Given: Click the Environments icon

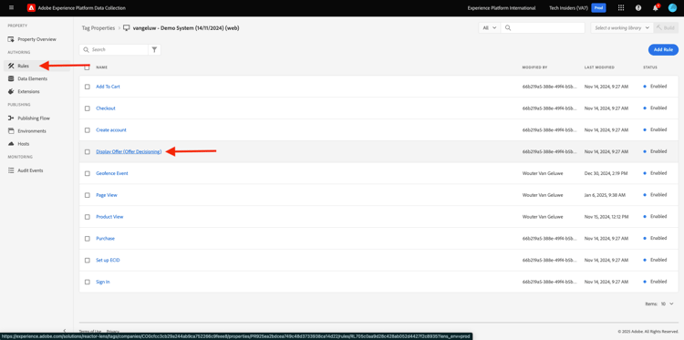Looking at the screenshot, I should pos(11,130).
